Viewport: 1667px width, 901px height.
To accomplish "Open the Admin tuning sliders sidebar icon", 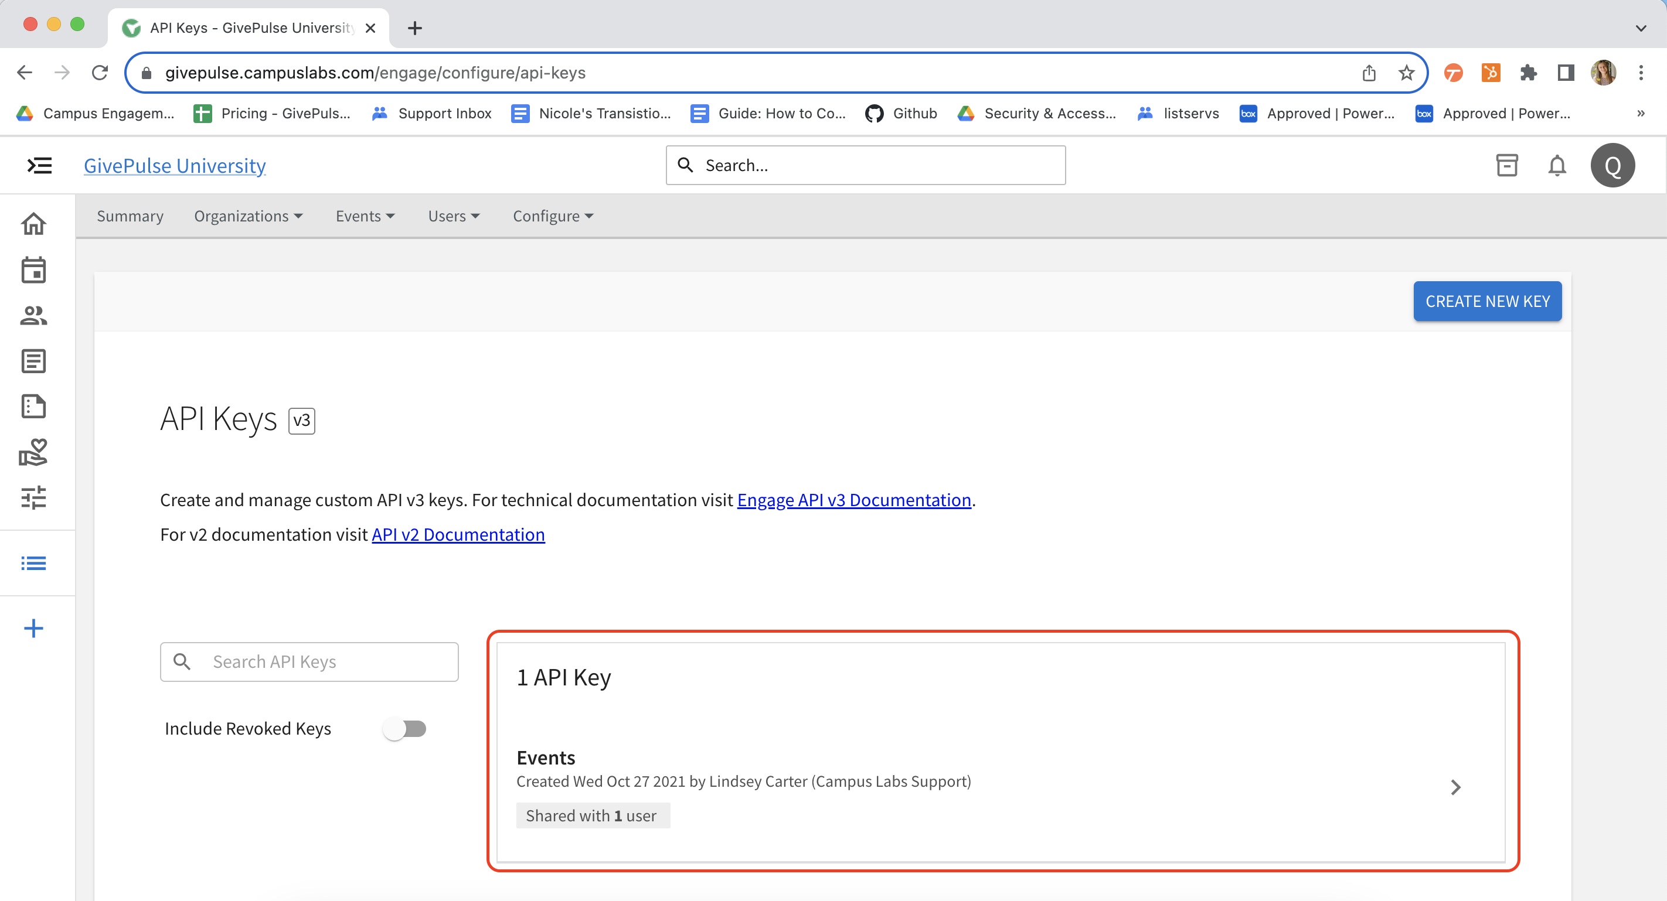I will [x=33, y=497].
